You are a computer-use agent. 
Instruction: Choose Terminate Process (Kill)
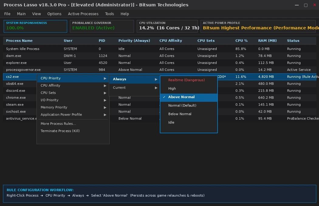73,131
